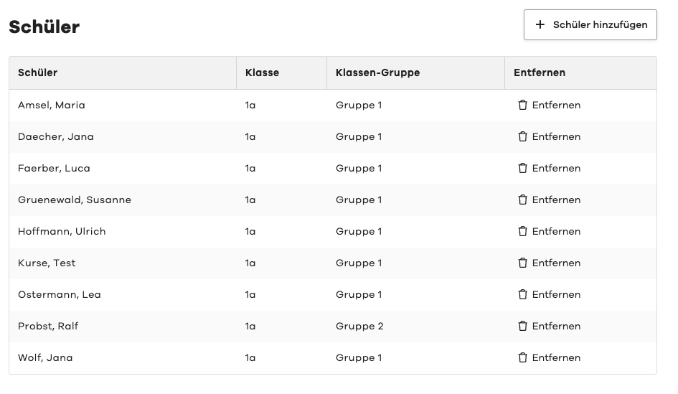Click the Klasse column header
The width and height of the screenshot is (678, 394).
click(262, 72)
